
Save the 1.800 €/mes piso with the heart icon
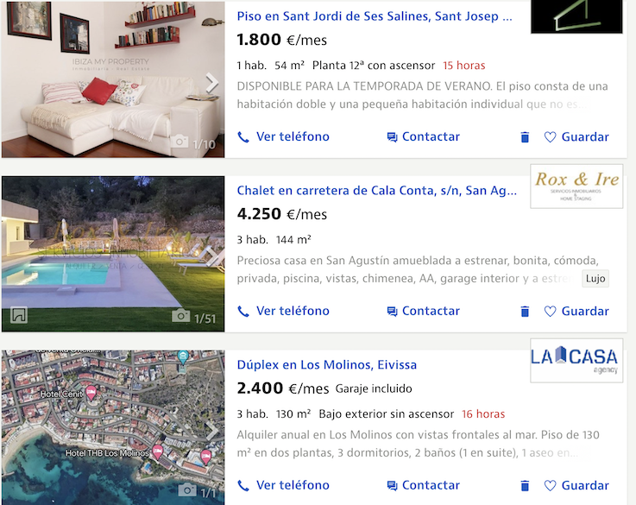pos(576,137)
